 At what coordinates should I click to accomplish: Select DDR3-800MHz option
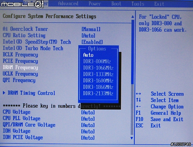[97, 61]
